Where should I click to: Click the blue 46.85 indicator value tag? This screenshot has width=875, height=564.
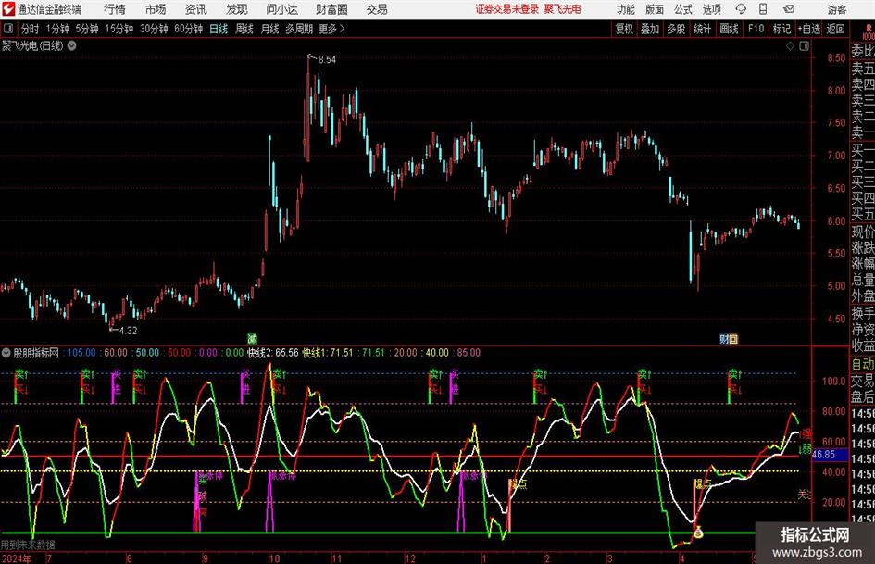830,455
